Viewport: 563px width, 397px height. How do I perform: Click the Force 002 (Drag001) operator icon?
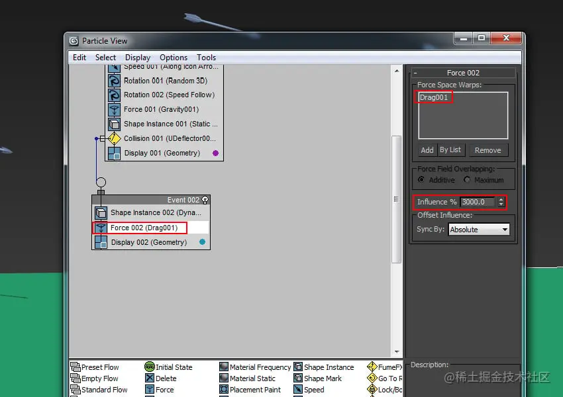click(x=101, y=228)
